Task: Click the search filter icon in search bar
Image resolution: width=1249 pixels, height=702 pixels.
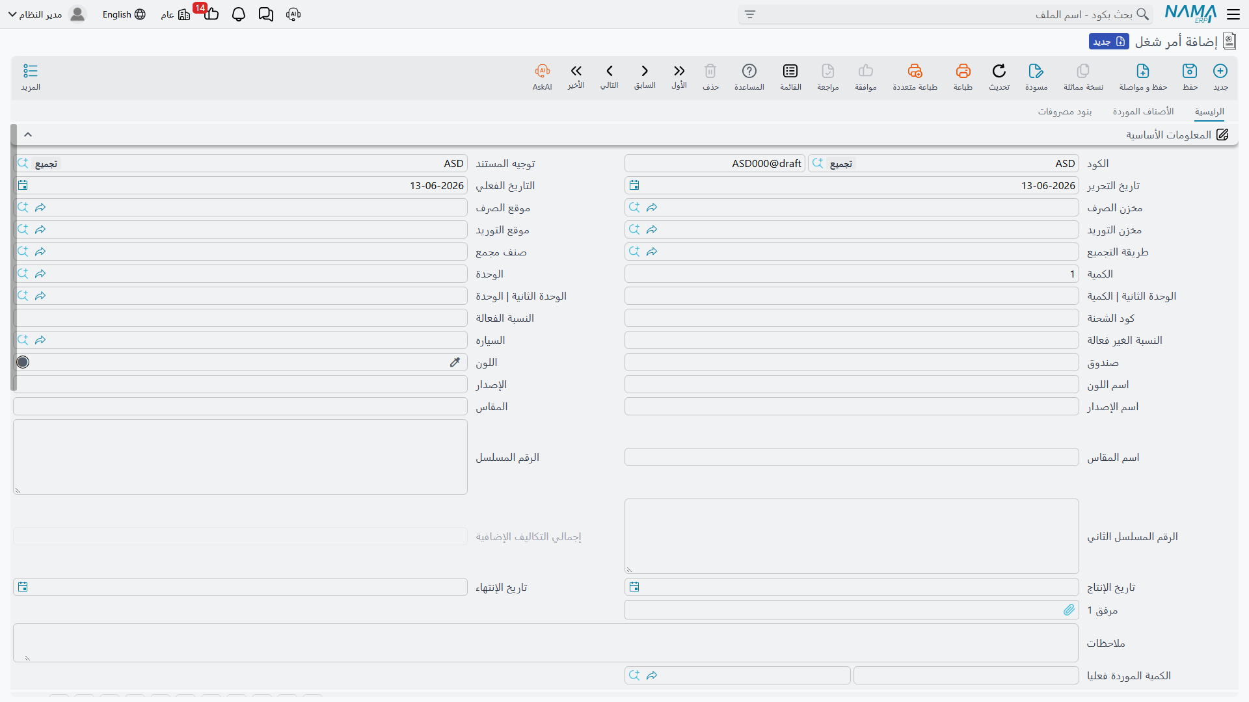Action: click(x=750, y=14)
